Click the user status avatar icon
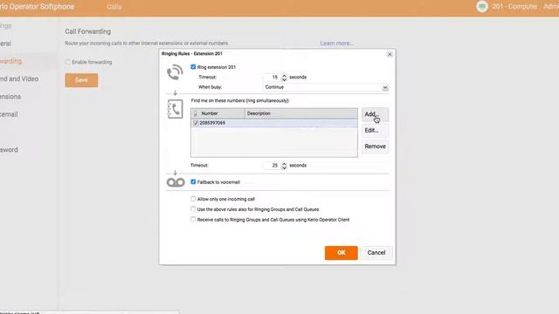This screenshot has width=559, height=314. tap(482, 6)
